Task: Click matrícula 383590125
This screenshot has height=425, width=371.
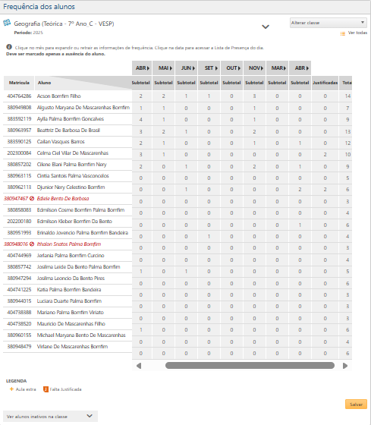Action: 19,141
